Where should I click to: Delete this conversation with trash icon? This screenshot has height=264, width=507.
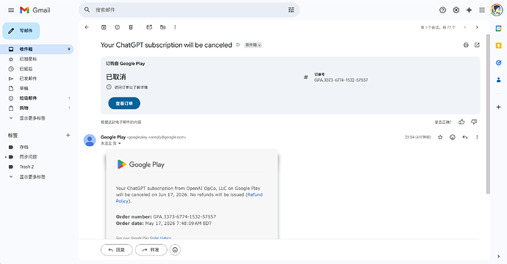click(x=131, y=27)
